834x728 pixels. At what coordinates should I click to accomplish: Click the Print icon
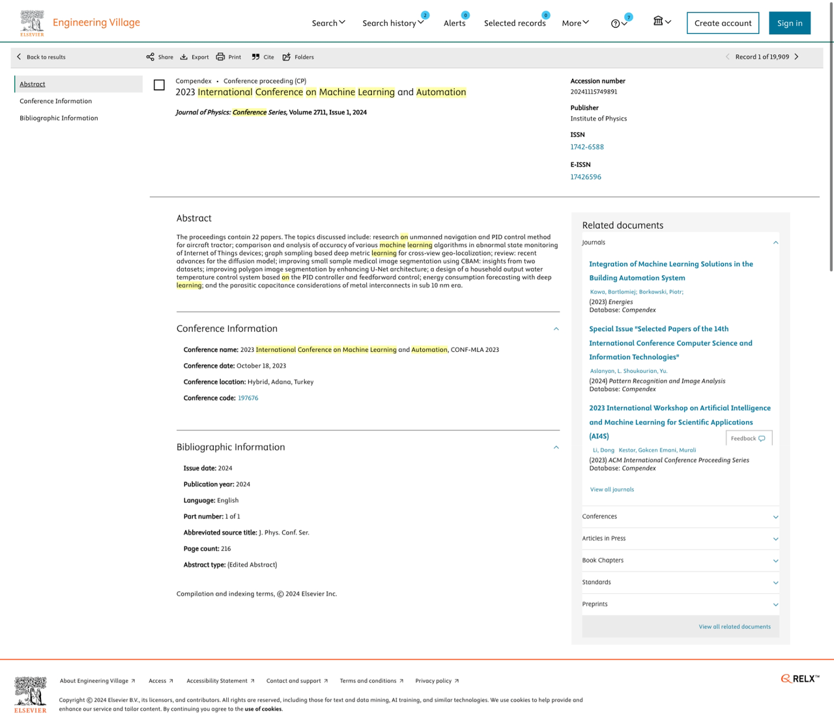[221, 57]
